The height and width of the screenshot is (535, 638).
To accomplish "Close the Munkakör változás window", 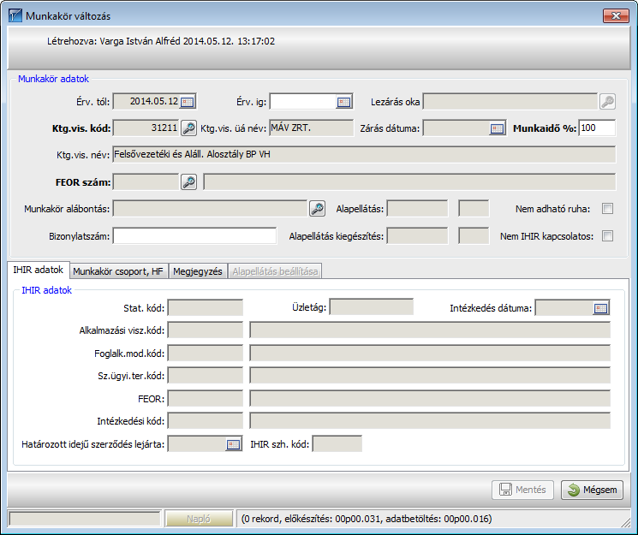I will (x=616, y=16).
